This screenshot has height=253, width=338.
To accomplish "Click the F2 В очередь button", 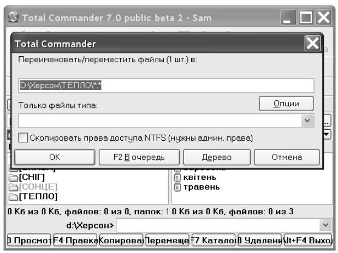I will pyautogui.click(x=139, y=157).
